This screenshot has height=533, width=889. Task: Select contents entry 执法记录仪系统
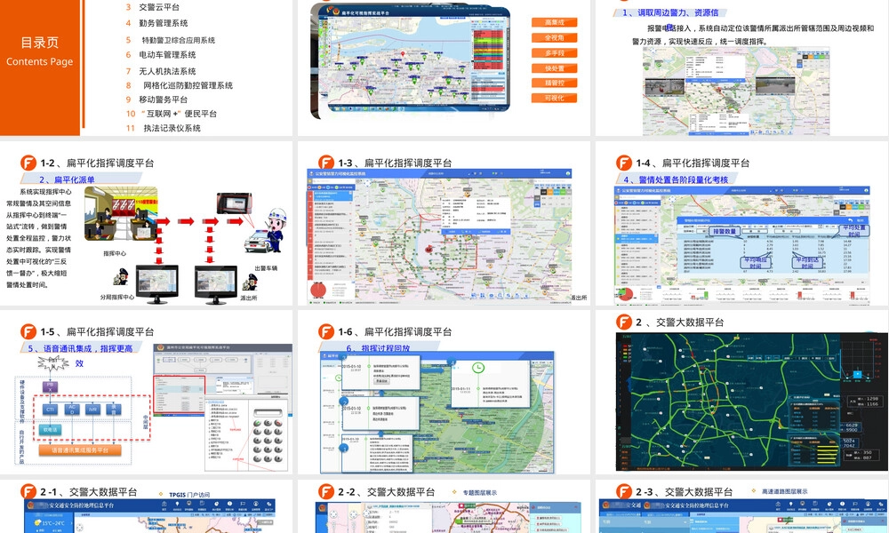tap(172, 129)
